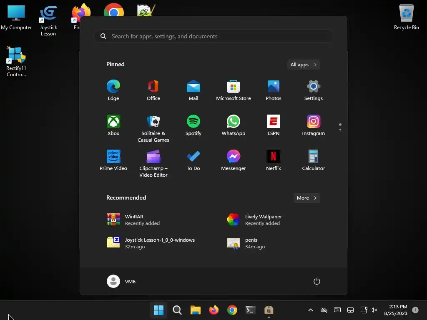Click the Windows Start button on taskbar

pyautogui.click(x=158, y=310)
